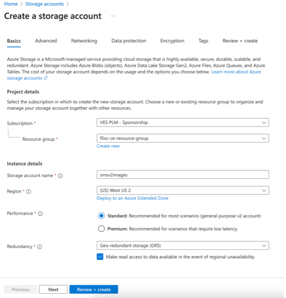This screenshot has height=298, width=286.
Task: Click the Storage account name input field
Action: click(183, 175)
